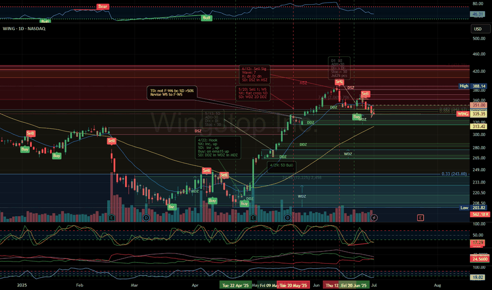Click the WING 335.35 last price label
Screen dimensions: 492x290
point(471,114)
